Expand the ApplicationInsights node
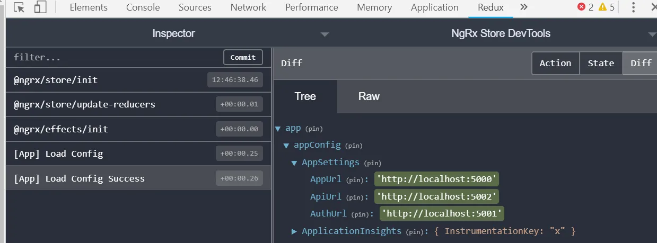This screenshot has height=243, width=657. (x=295, y=231)
